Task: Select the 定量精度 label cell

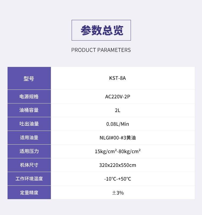Action: (x=29, y=192)
